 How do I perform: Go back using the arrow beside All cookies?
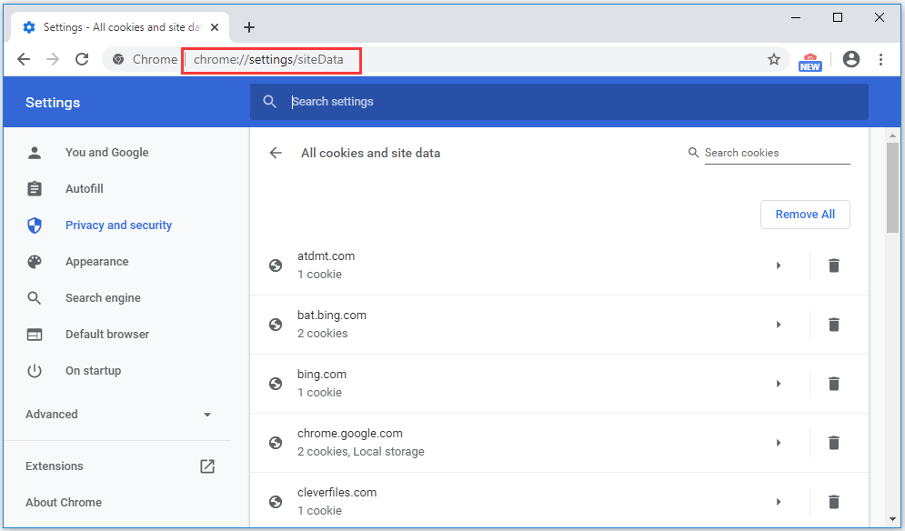point(277,153)
